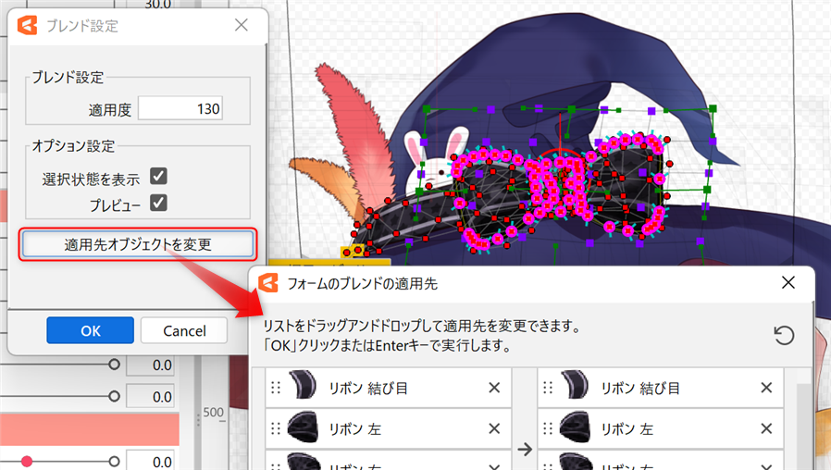Screen dimensions: 831x470
Task: Select リボン 結び目 thumbnail in right list
Action: [x=575, y=385]
